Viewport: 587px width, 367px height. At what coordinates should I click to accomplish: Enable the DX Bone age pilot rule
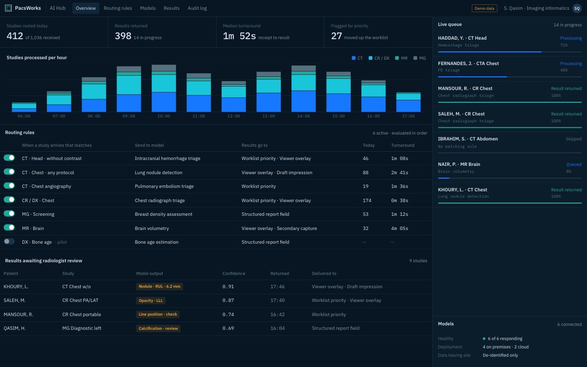9,241
